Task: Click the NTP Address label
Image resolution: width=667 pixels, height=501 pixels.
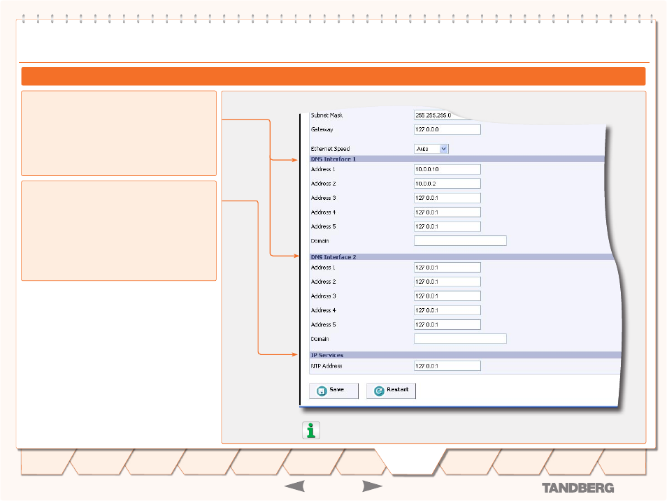Action: 327,365
